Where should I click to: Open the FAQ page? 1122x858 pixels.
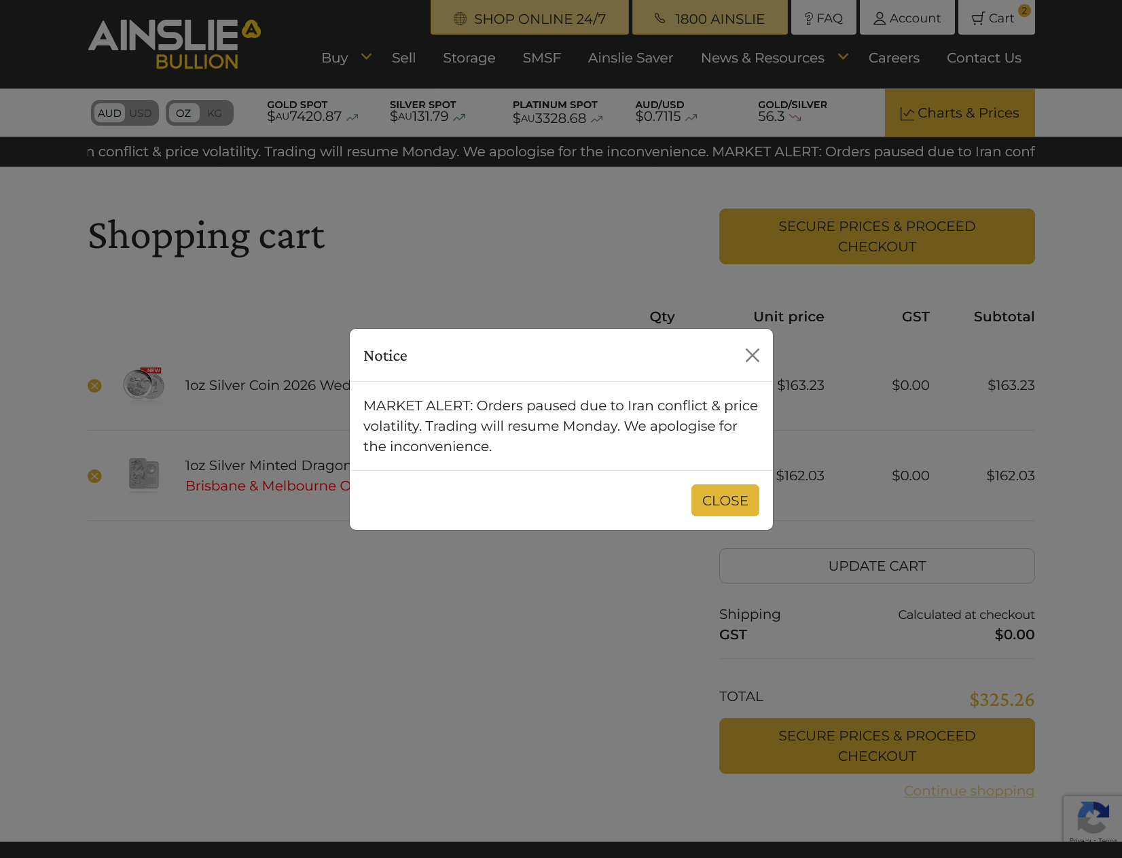click(x=824, y=18)
